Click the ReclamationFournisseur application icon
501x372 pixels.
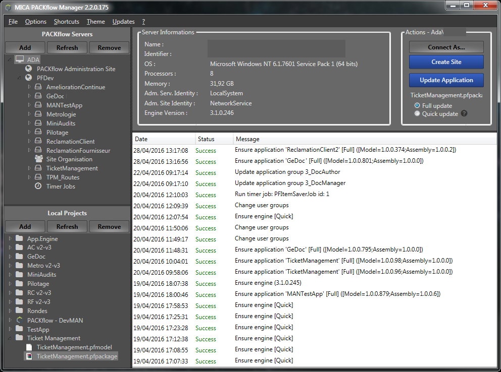click(38, 150)
